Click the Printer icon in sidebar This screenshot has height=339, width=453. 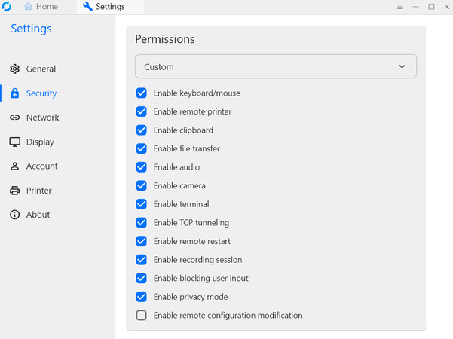(x=15, y=191)
